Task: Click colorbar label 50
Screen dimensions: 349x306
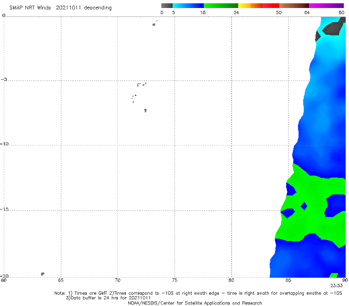Action: click(279, 12)
